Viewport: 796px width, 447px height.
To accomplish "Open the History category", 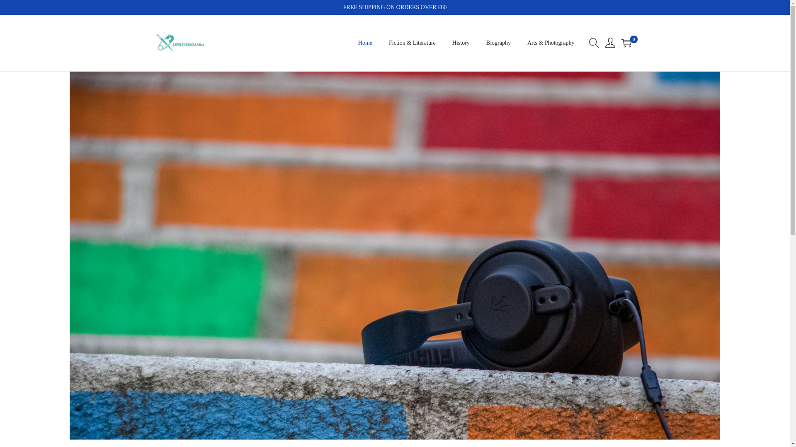I will click(x=461, y=43).
